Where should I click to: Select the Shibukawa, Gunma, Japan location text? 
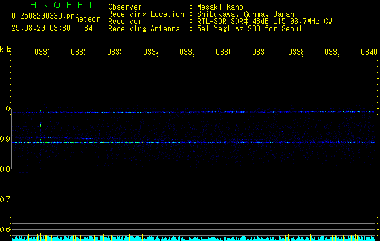245,14
